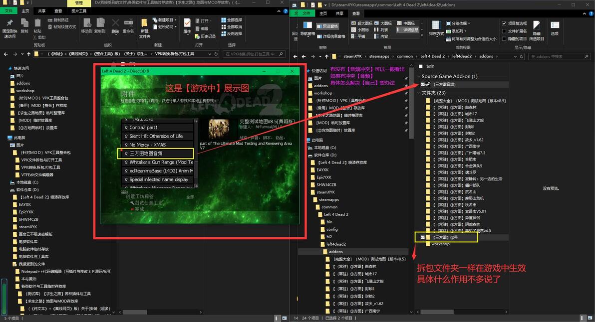The width and height of the screenshot is (595, 322).
Task: Open the 新建项目 dropdown arrow
Action: pyautogui.click(x=176, y=20)
